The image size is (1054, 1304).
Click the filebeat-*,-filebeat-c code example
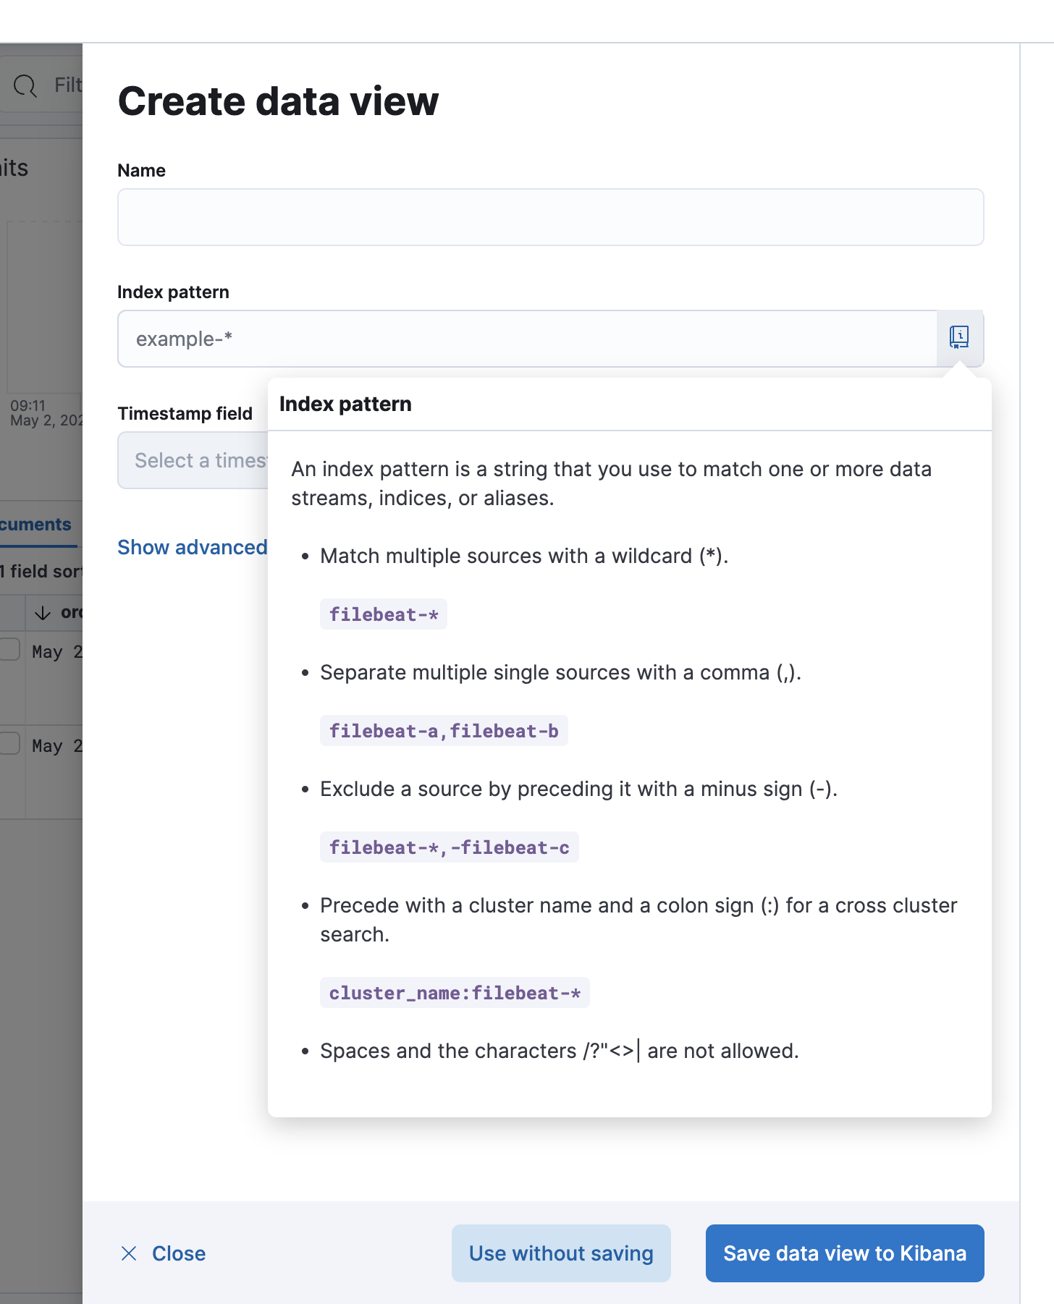coord(450,847)
